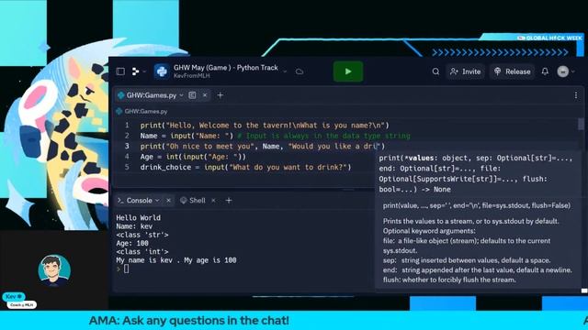Open the search magnifier icon
The height and width of the screenshot is (330, 588).
pyautogui.click(x=435, y=71)
